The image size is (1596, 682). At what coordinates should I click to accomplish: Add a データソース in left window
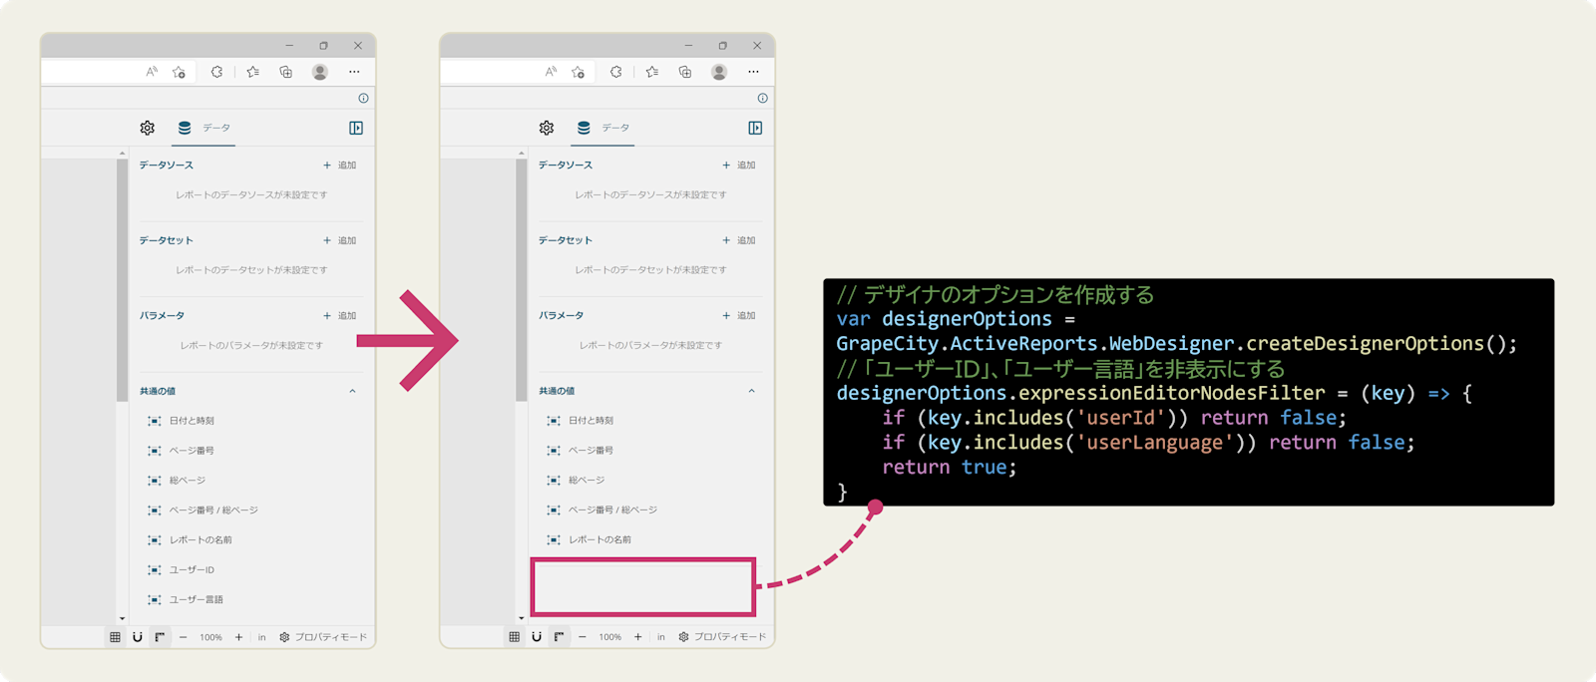point(339,166)
